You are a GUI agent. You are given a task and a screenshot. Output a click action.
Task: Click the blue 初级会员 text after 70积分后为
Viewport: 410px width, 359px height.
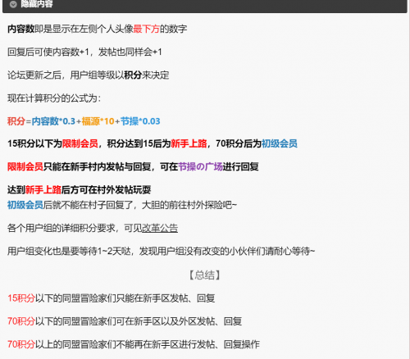[280, 143]
